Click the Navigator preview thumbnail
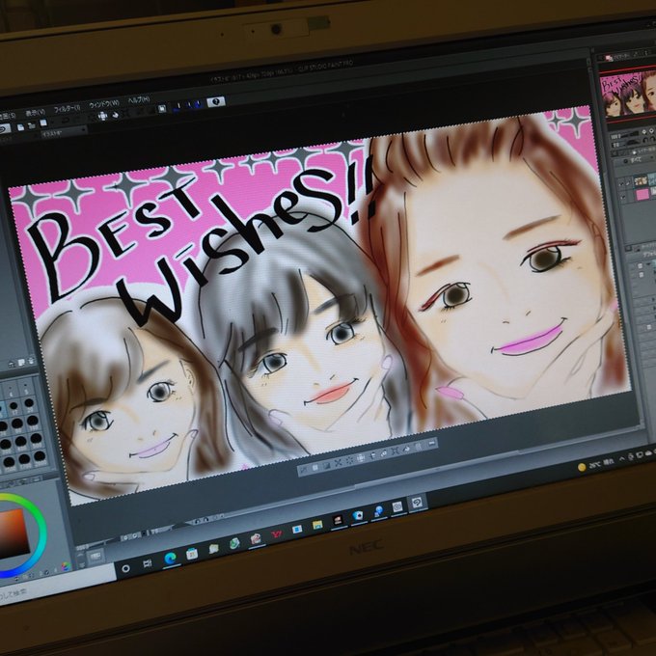Viewport: 656px width, 656px height. (628, 95)
